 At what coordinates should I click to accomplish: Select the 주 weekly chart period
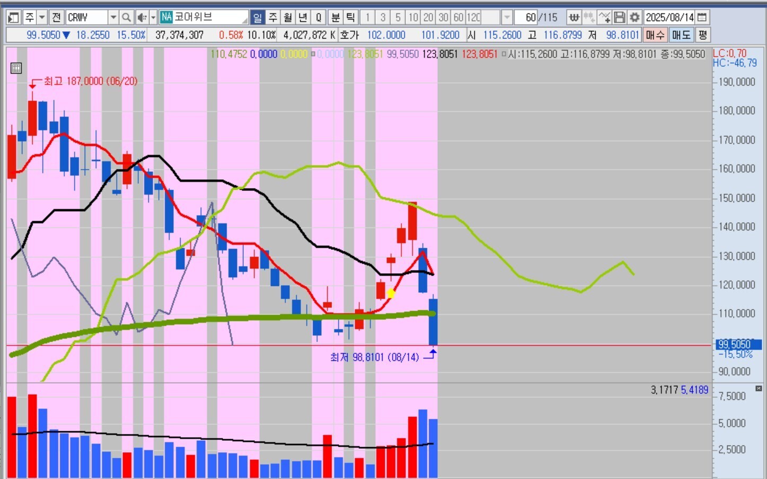coord(273,18)
